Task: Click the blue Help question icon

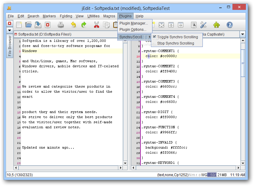Action: tap(229, 25)
